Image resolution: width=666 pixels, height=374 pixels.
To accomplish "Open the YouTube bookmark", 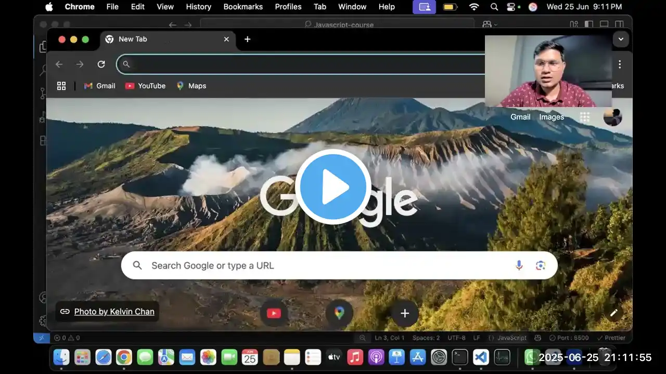I will click(146, 86).
